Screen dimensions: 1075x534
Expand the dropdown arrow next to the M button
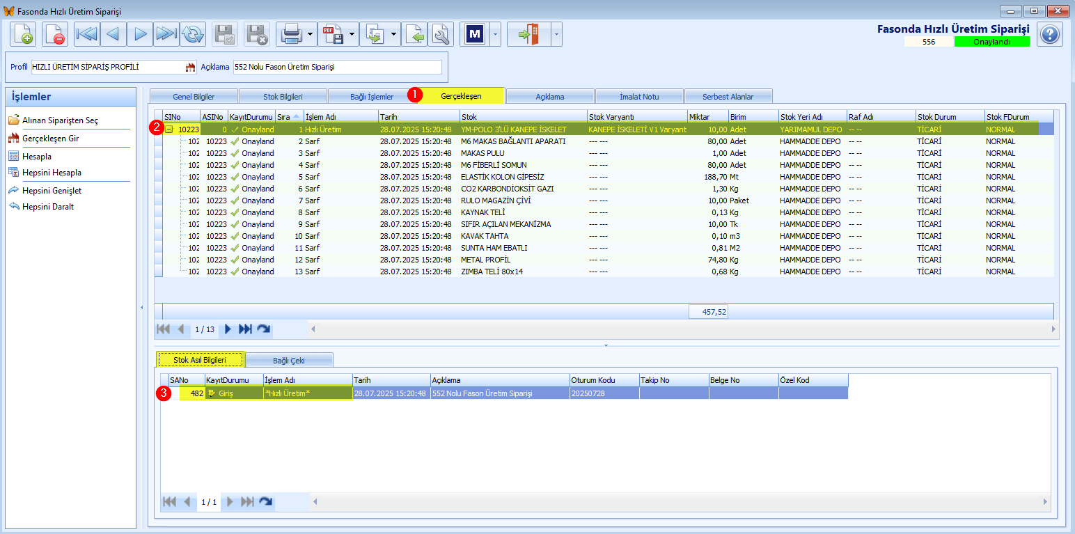click(x=495, y=34)
